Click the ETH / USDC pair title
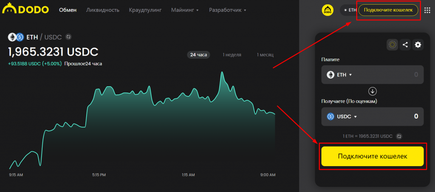The height and width of the screenshot is (192, 435). pos(45,37)
